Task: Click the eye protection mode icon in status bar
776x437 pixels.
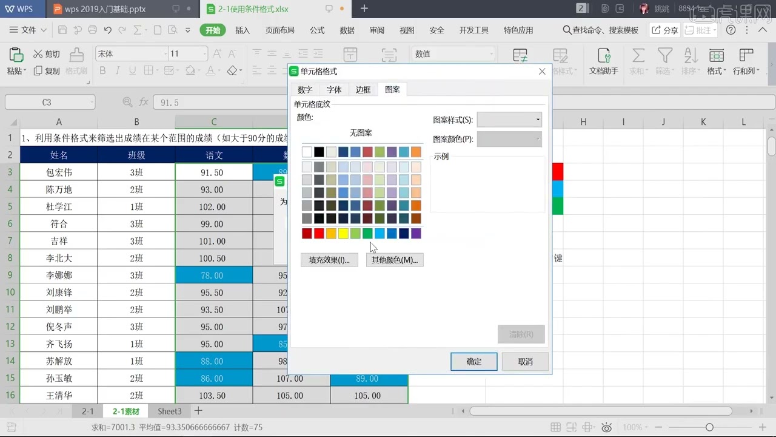Action: pos(607,427)
